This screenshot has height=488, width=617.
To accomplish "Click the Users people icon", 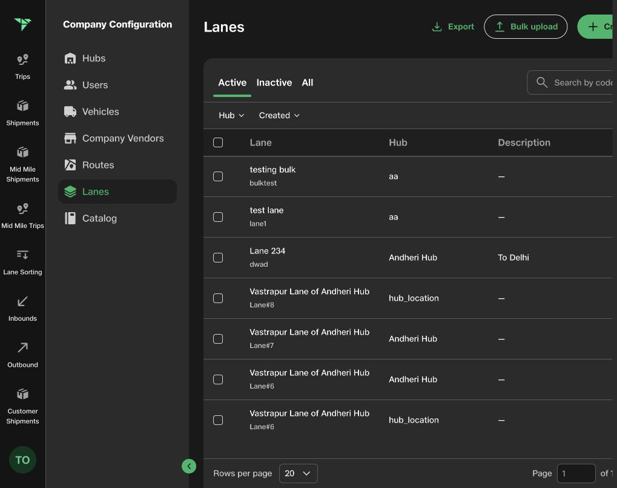I will [70, 85].
